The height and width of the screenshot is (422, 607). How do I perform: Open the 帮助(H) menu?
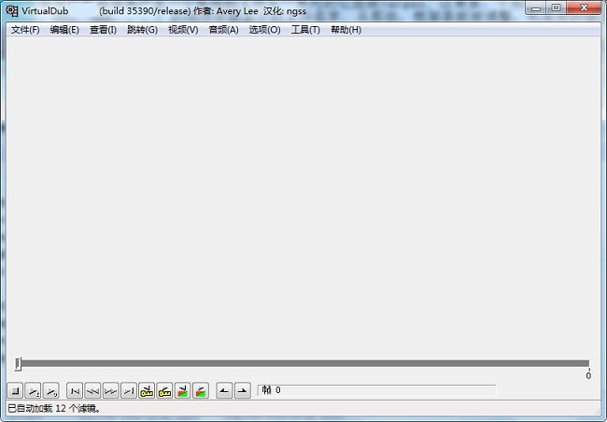click(x=346, y=30)
